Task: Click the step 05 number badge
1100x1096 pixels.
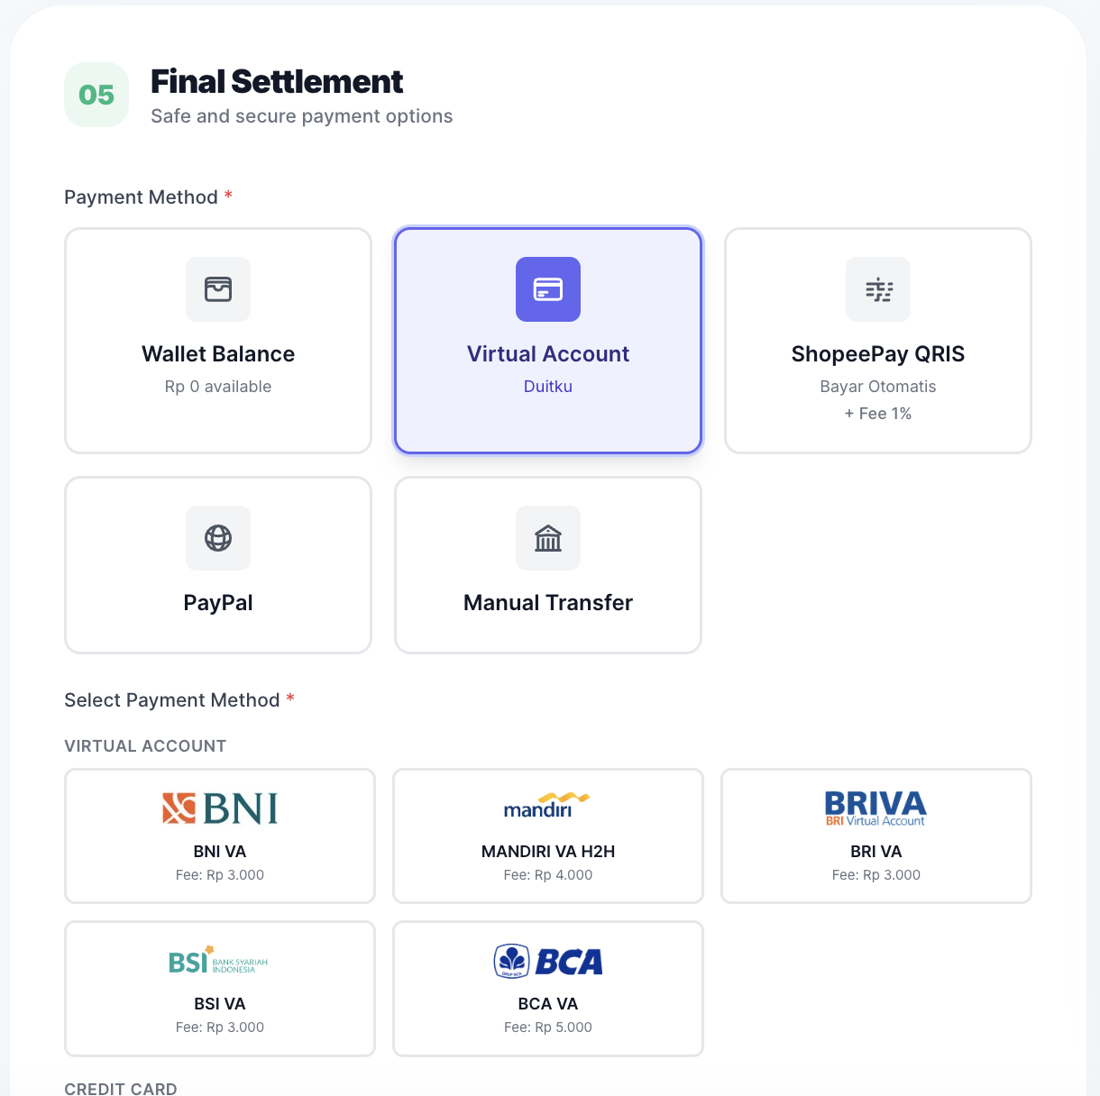Action: pyautogui.click(x=96, y=95)
